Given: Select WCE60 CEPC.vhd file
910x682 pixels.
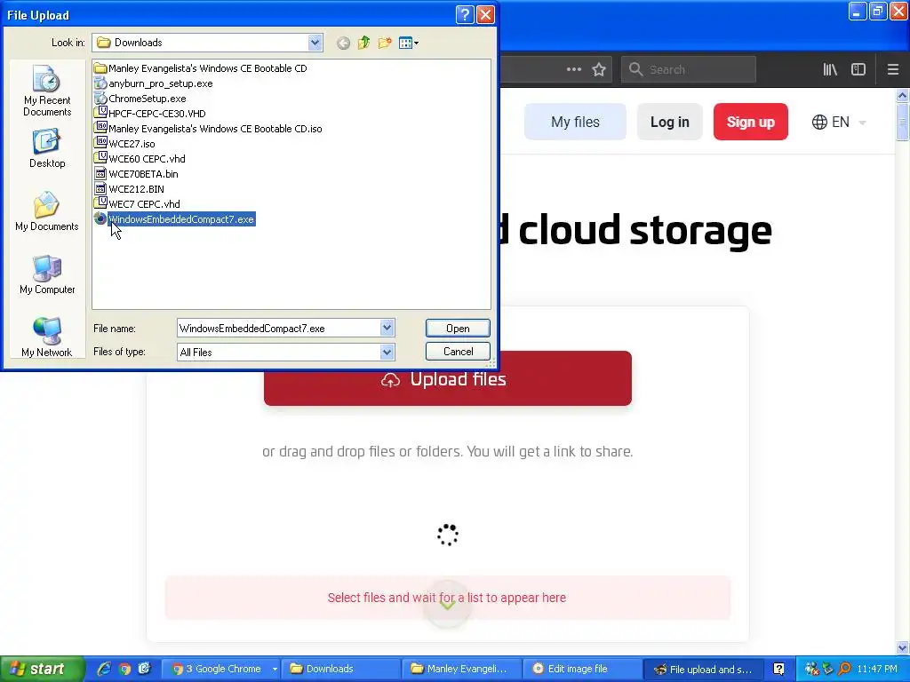Looking at the screenshot, I should (x=140, y=159).
